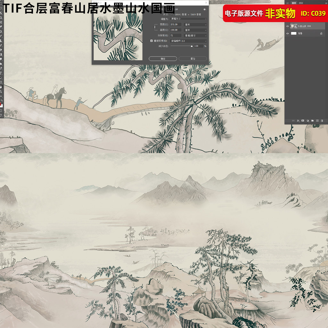Select the Eraser tool
The image size is (328, 328).
(1, 50)
